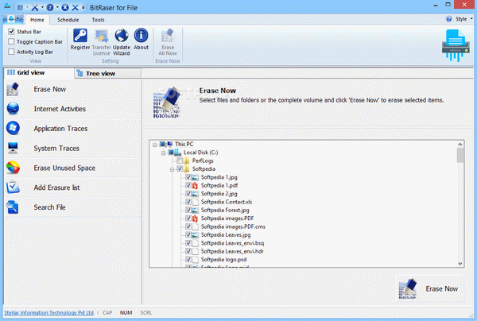The width and height of the screenshot is (477, 321).
Task: Collapse the This PC tree node
Action: [x=154, y=145]
